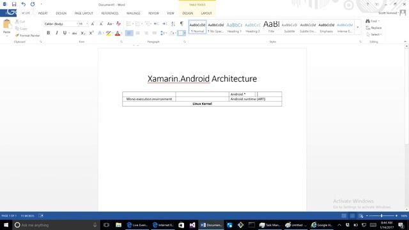Redo the last action in title bar
Viewport: 409px width, 230px height.
point(33,4)
